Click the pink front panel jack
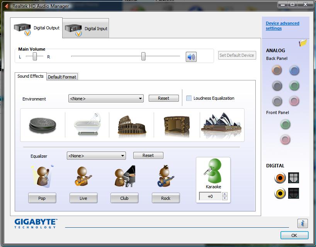 [285, 140]
